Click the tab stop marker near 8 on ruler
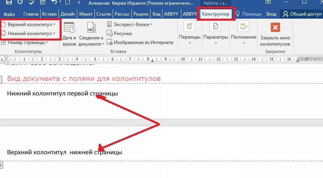Screen dimensions: 323x178 pos(153,61)
